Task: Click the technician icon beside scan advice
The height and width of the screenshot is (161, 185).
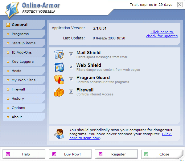Action: pos(59,134)
